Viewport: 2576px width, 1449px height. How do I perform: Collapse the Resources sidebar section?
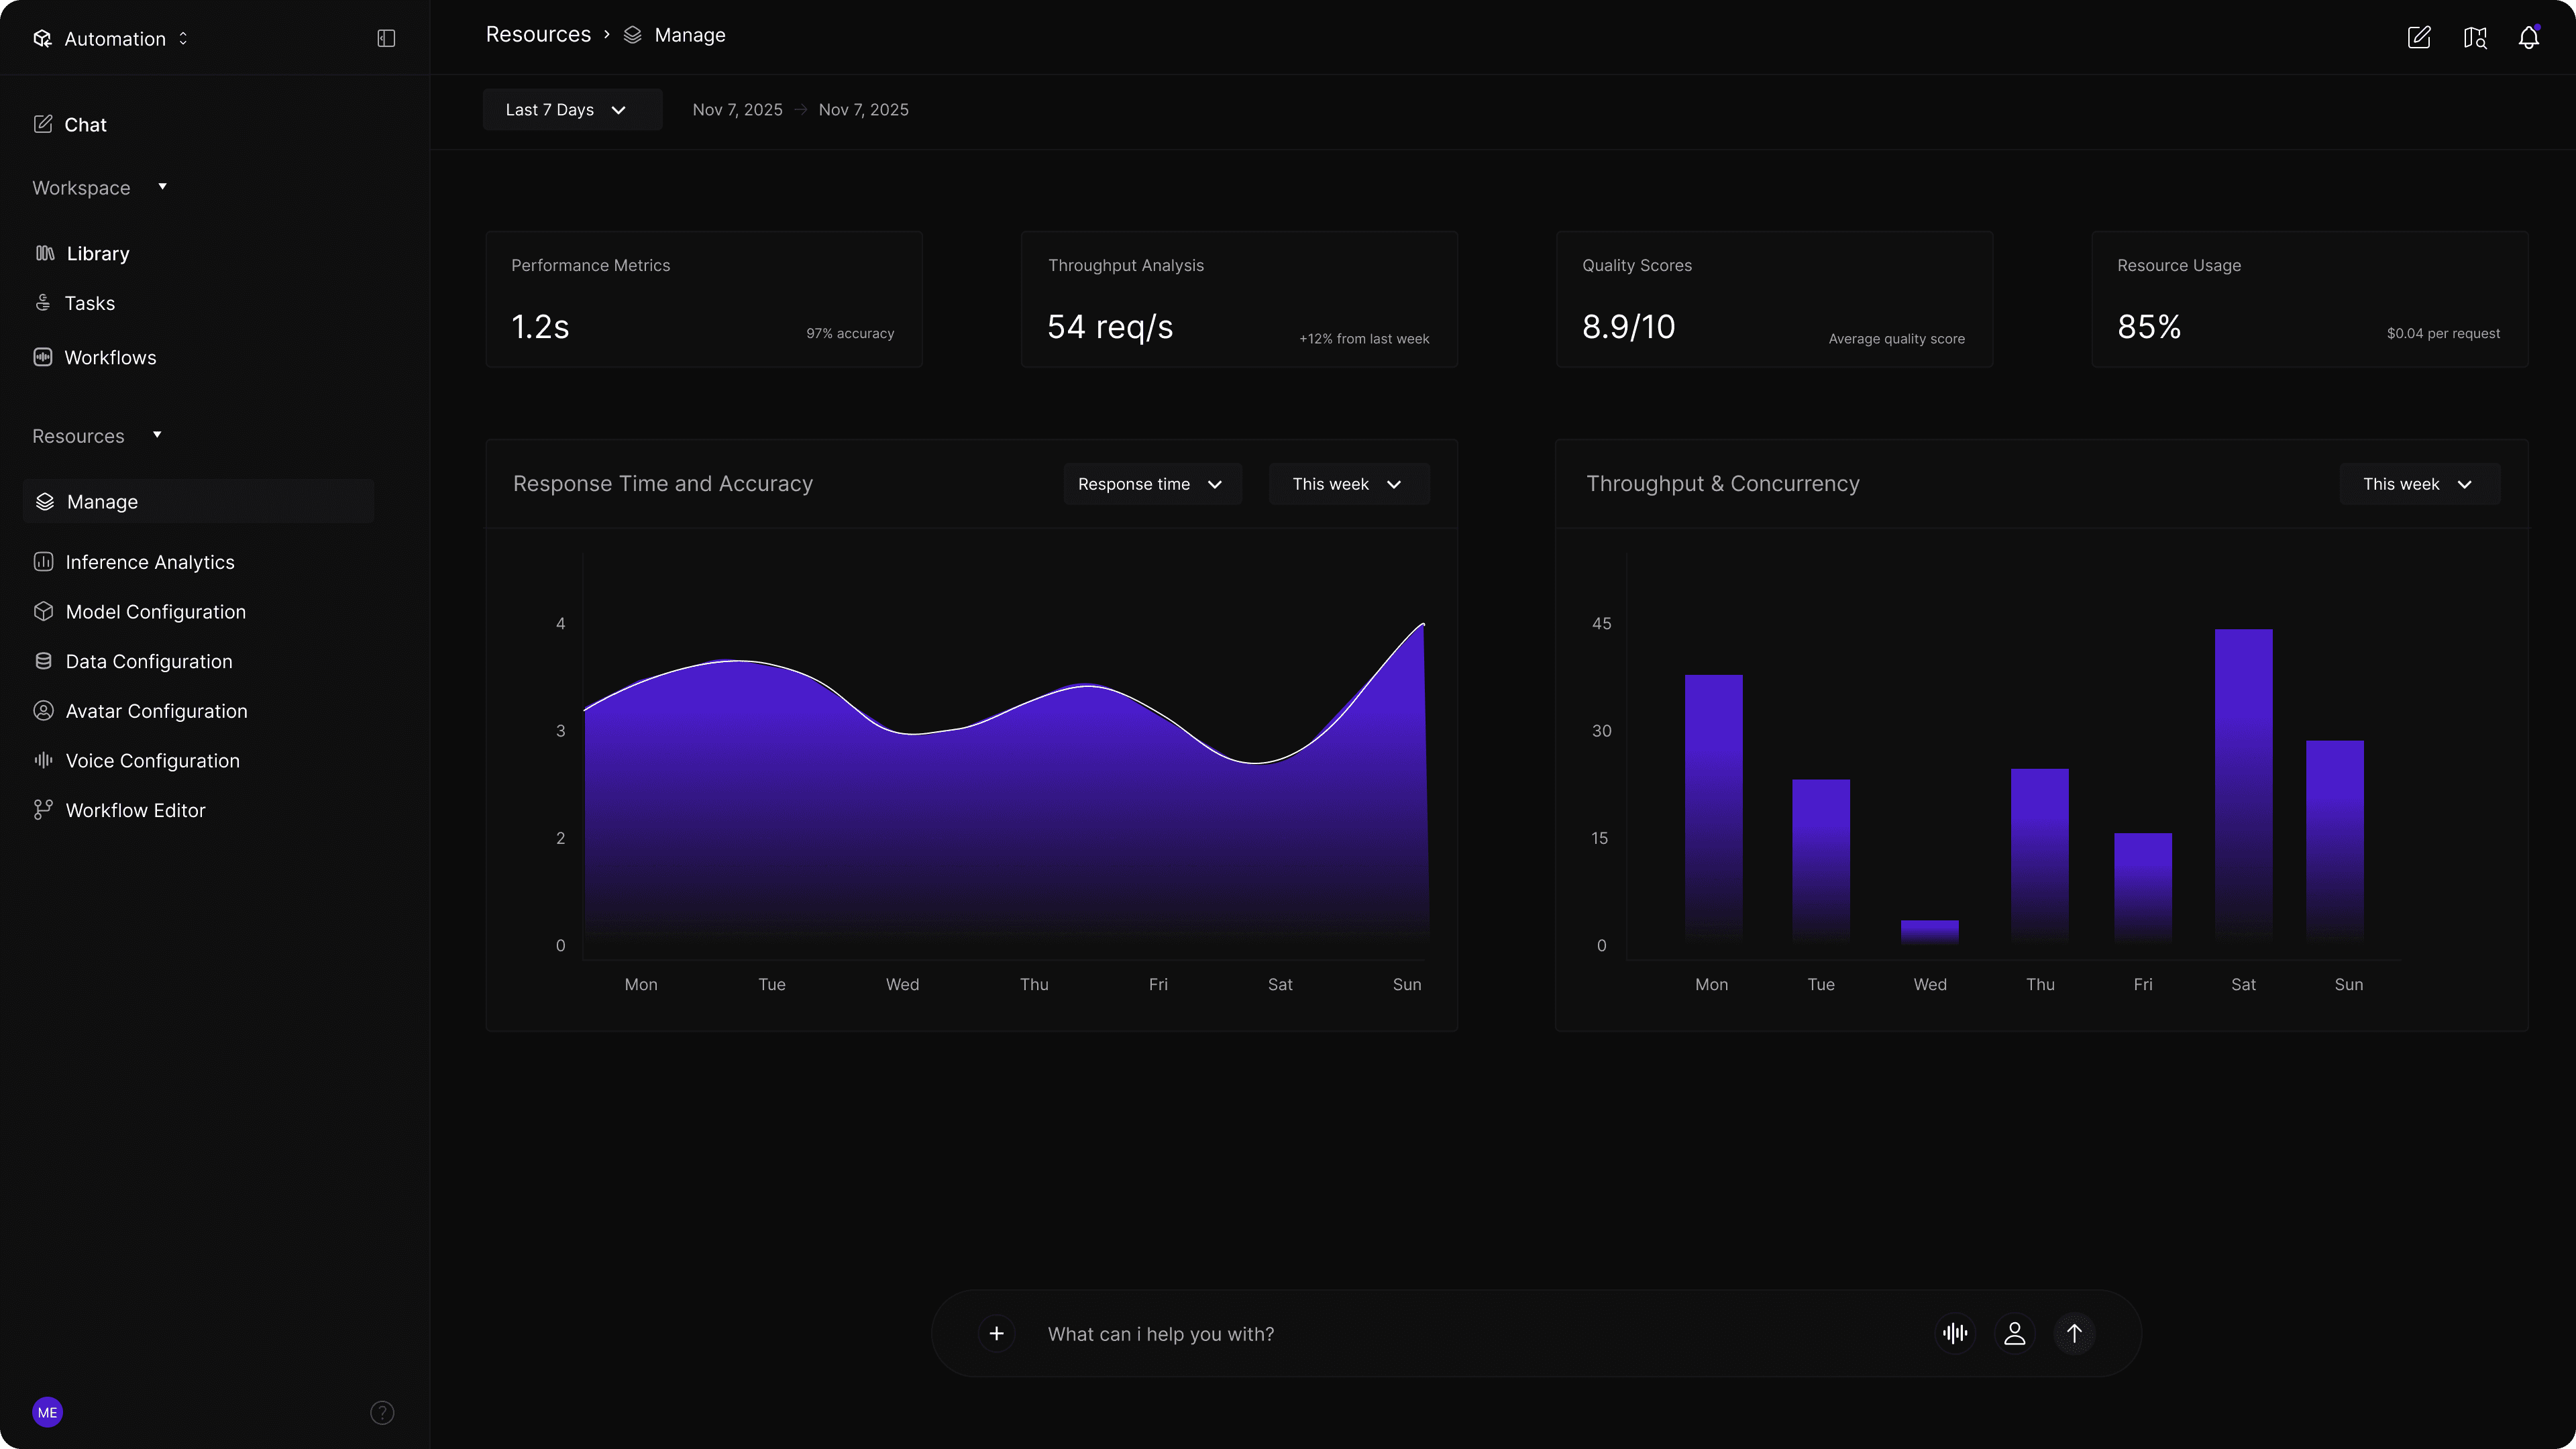[x=157, y=435]
